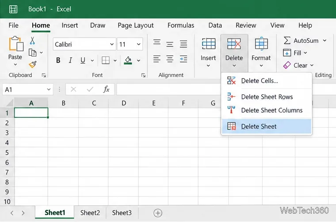This screenshot has height=222, width=336.
Task: Choose Delete Cells... menu entry
Action: click(267, 81)
